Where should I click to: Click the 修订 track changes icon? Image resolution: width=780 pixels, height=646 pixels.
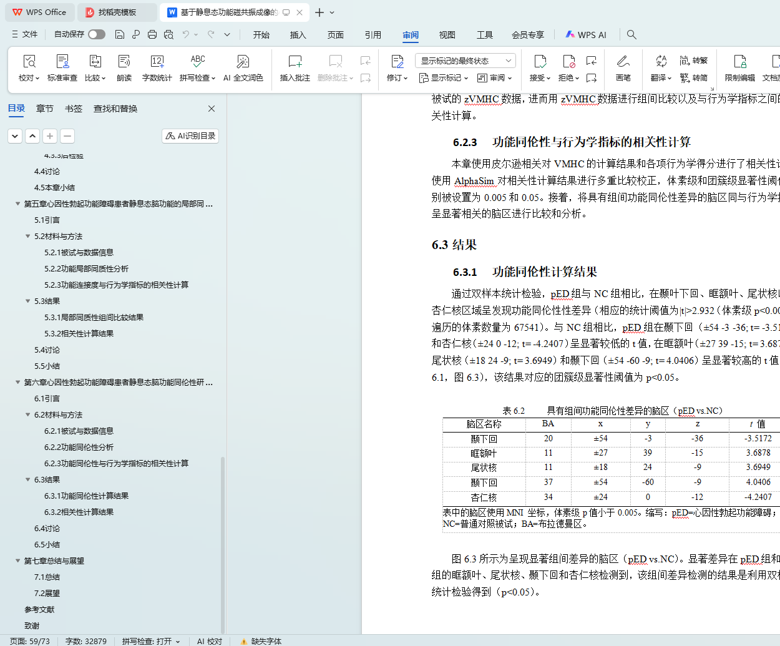tap(397, 61)
